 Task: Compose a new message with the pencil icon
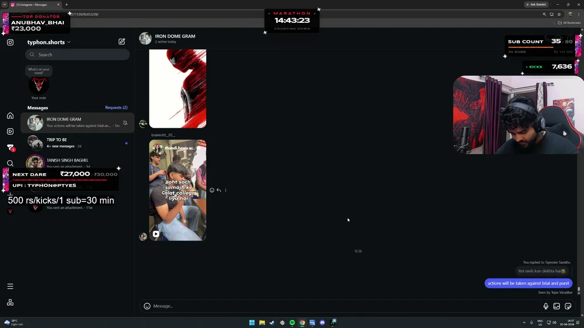tap(122, 42)
